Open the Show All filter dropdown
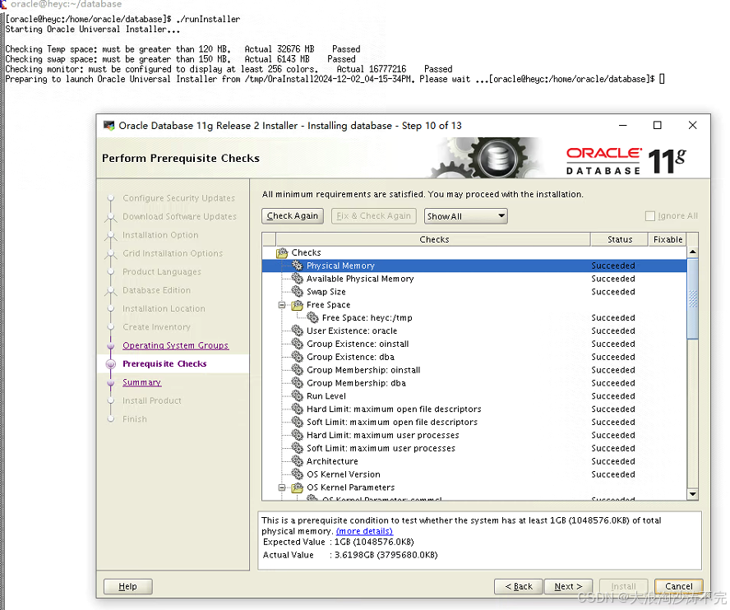This screenshot has height=610, width=730. pos(465,216)
